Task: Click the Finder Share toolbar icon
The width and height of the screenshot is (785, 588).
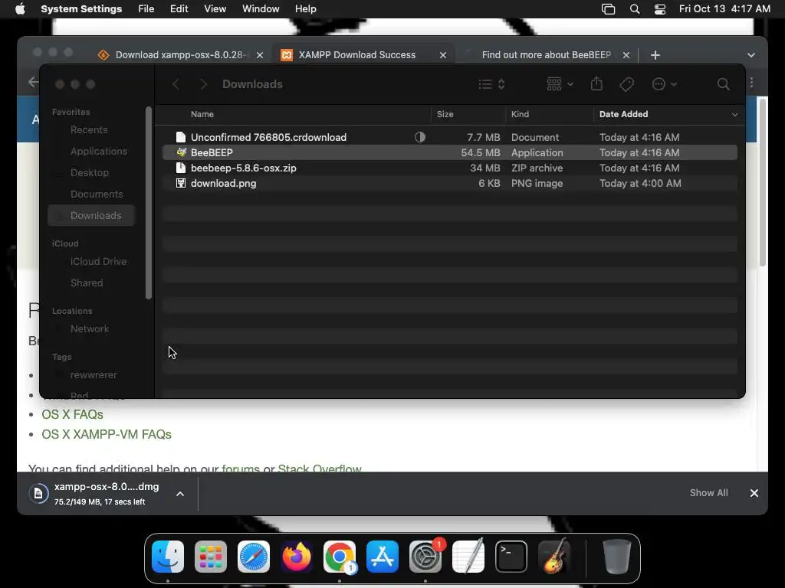Action: coord(596,83)
